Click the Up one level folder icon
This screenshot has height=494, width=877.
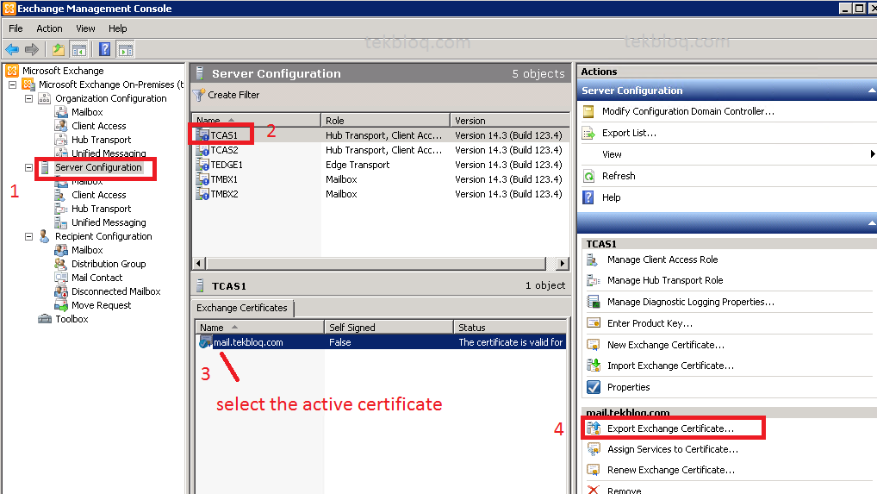[59, 50]
